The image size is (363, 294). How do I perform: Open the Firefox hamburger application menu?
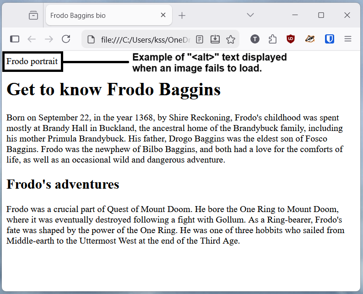coord(348,38)
